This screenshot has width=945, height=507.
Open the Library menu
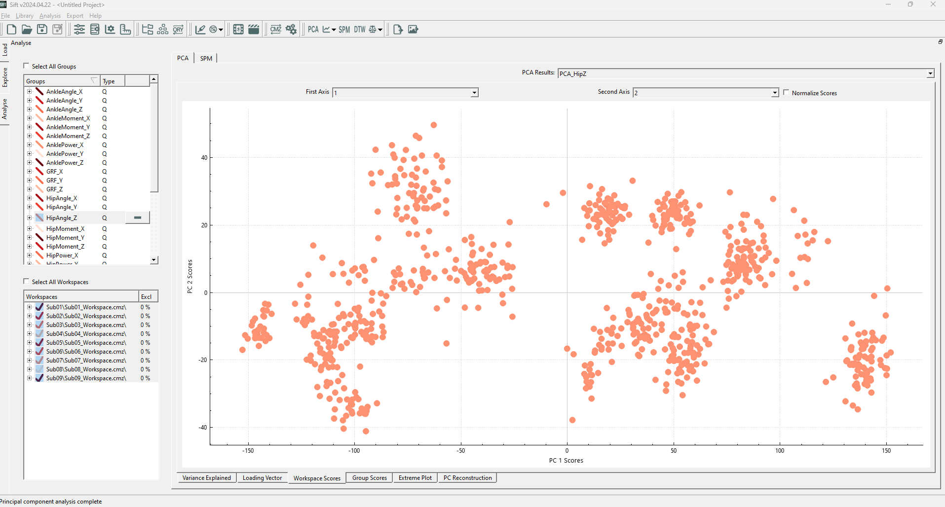tap(25, 16)
